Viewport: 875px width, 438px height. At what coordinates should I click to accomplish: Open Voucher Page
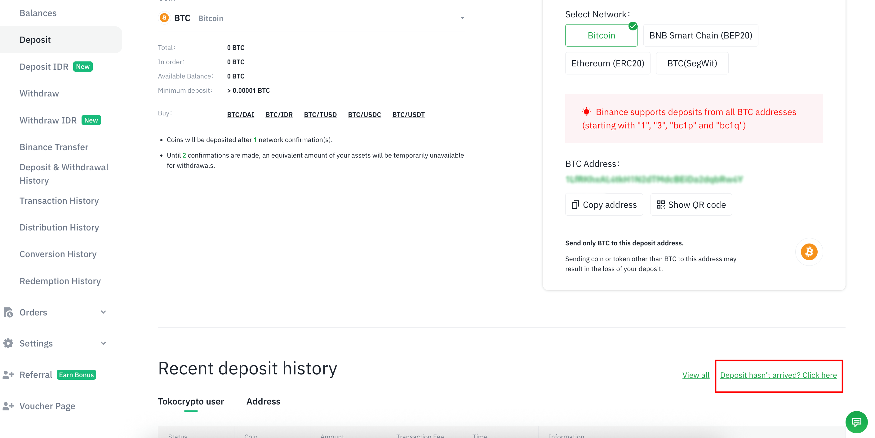(x=47, y=406)
